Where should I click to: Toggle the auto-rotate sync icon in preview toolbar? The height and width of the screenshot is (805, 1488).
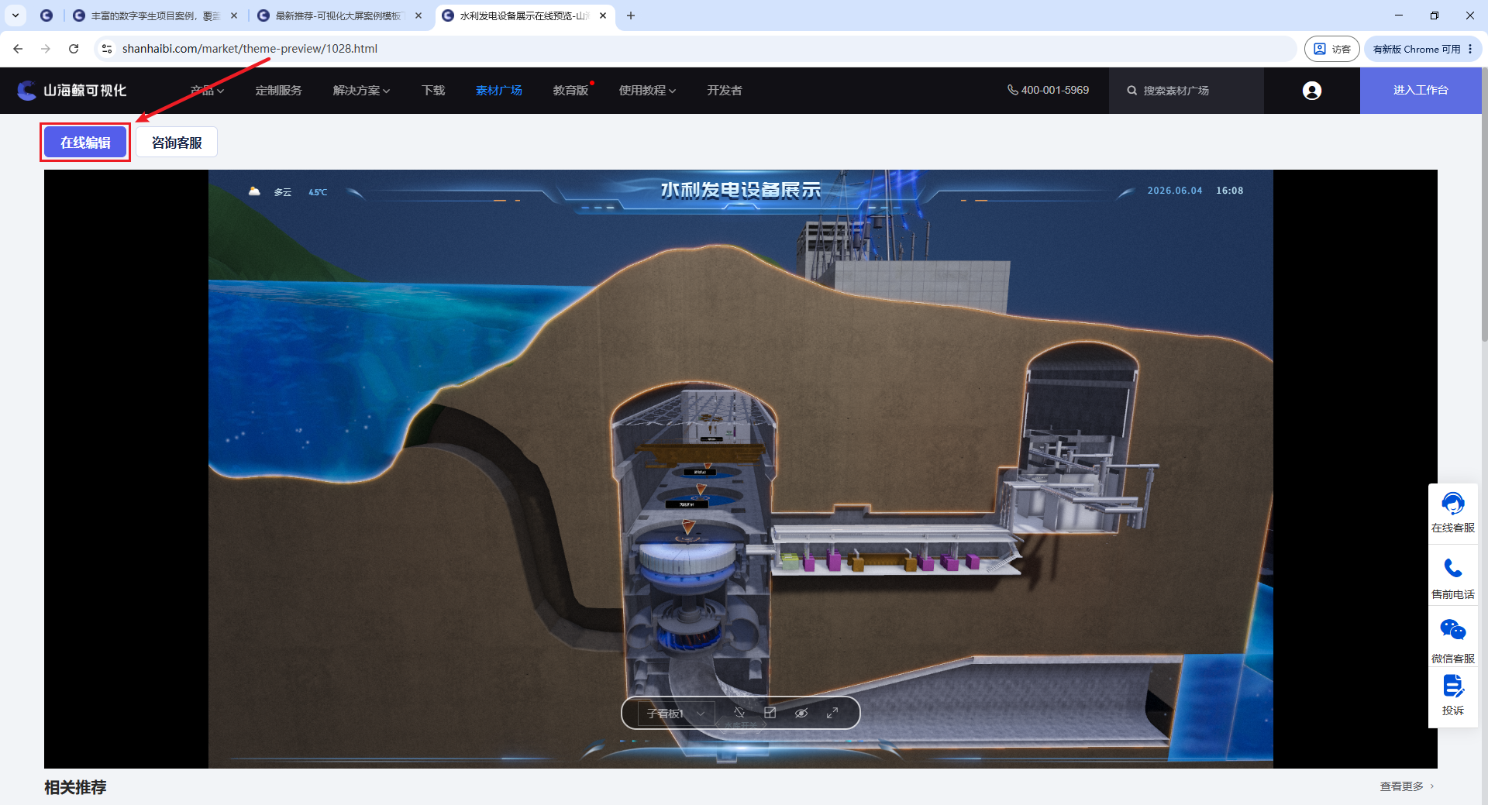739,713
